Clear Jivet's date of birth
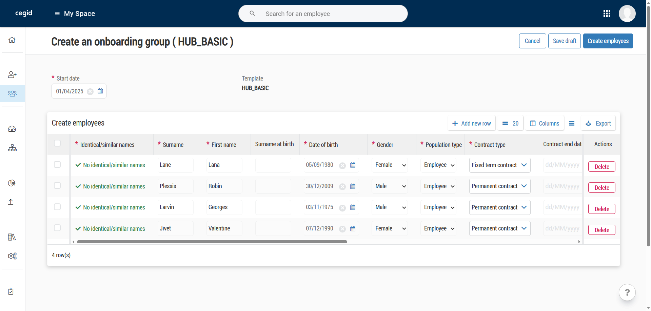The height and width of the screenshot is (311, 651). tap(342, 229)
